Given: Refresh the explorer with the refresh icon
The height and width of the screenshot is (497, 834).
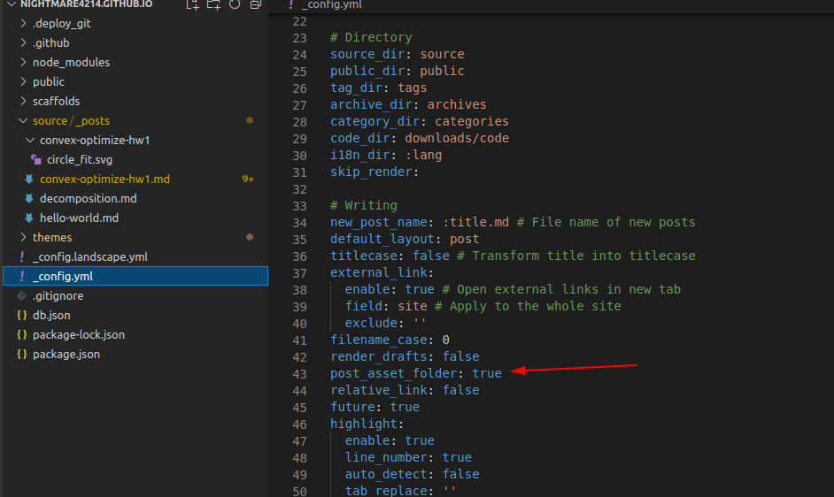Looking at the screenshot, I should tap(235, 4).
